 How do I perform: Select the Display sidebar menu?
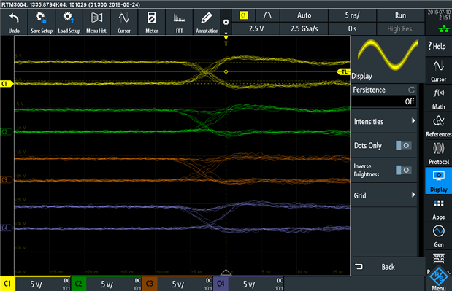(x=438, y=181)
